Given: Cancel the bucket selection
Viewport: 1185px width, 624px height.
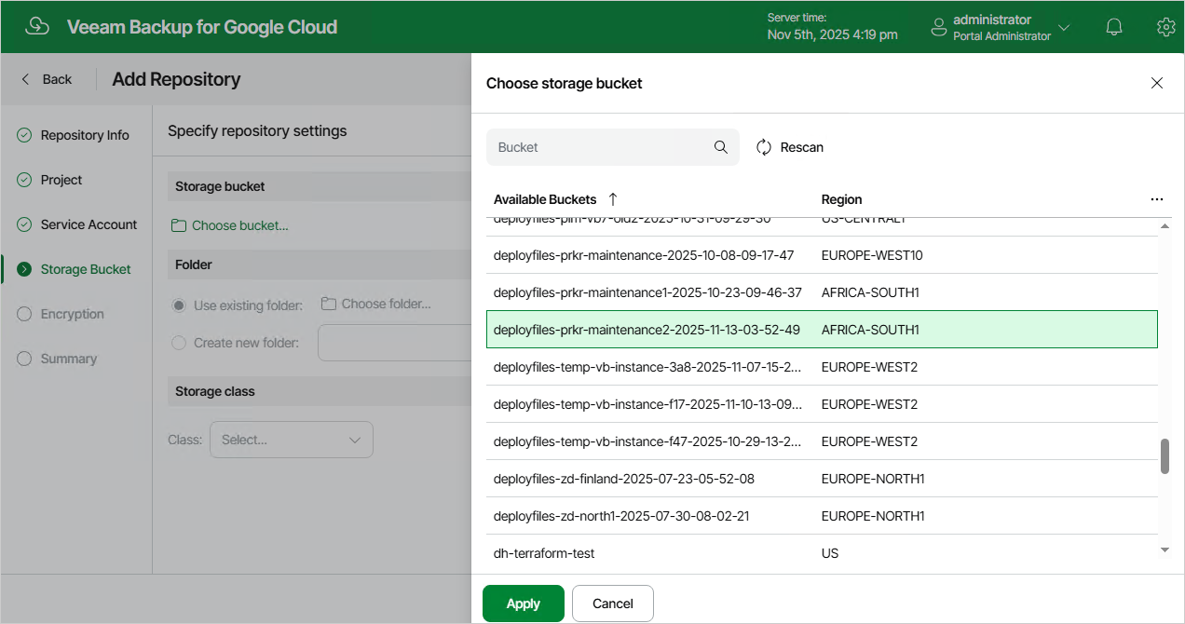Looking at the screenshot, I should [x=613, y=604].
